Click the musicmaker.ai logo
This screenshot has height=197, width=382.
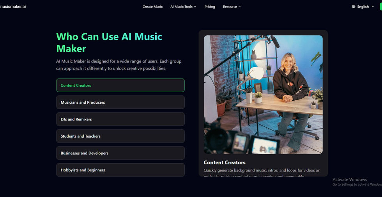click(12, 7)
